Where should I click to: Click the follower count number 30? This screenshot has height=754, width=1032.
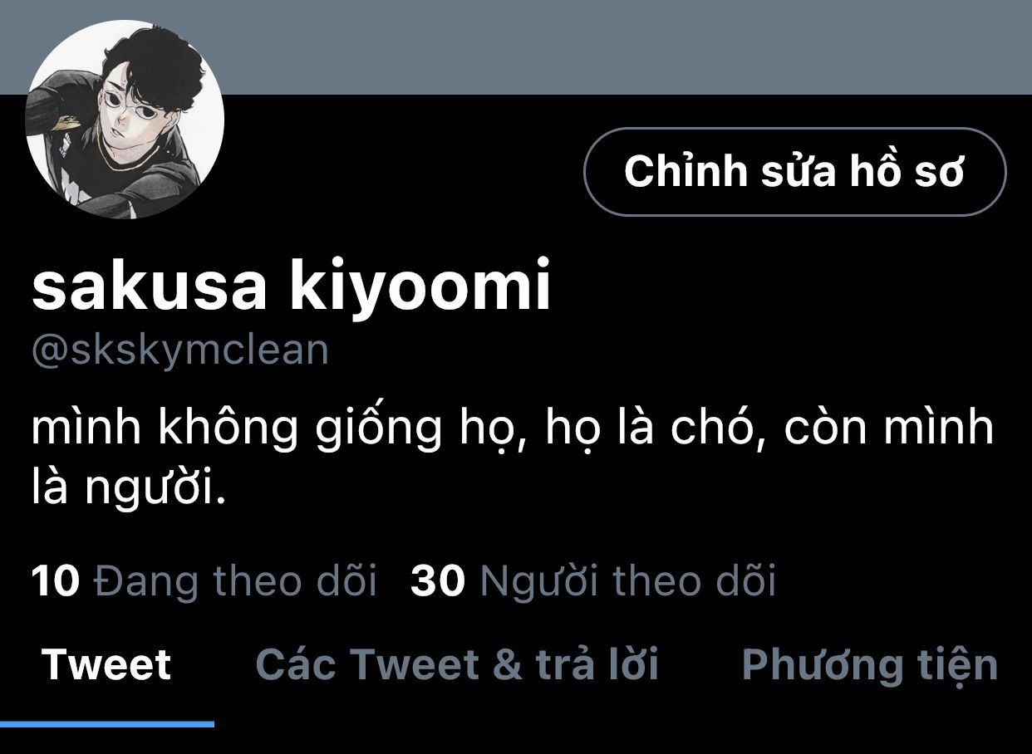point(438,581)
